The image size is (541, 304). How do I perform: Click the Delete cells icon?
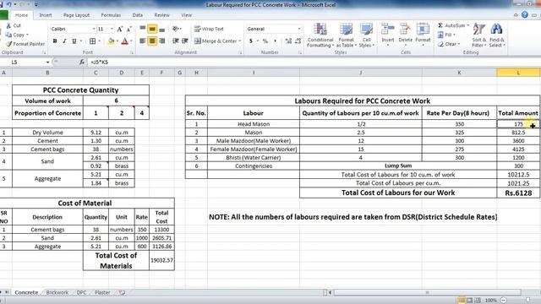405,30
